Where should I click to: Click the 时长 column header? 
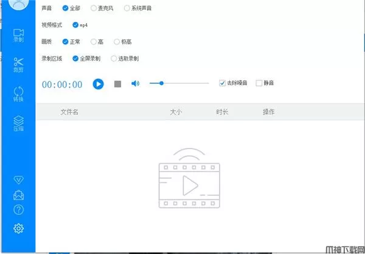tap(222, 112)
